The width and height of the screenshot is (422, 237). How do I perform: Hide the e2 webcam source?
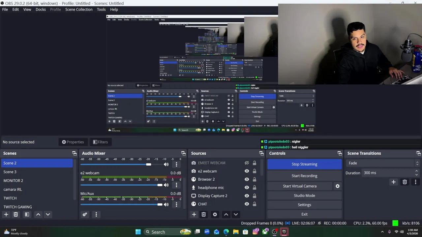pos(247,171)
